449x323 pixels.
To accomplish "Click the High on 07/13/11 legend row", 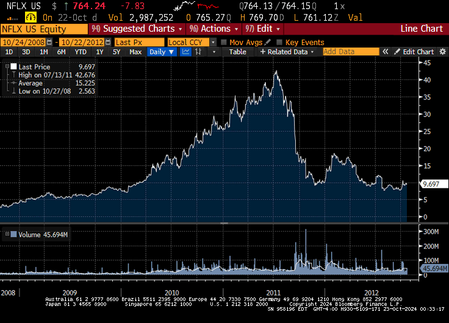I will pos(54,75).
